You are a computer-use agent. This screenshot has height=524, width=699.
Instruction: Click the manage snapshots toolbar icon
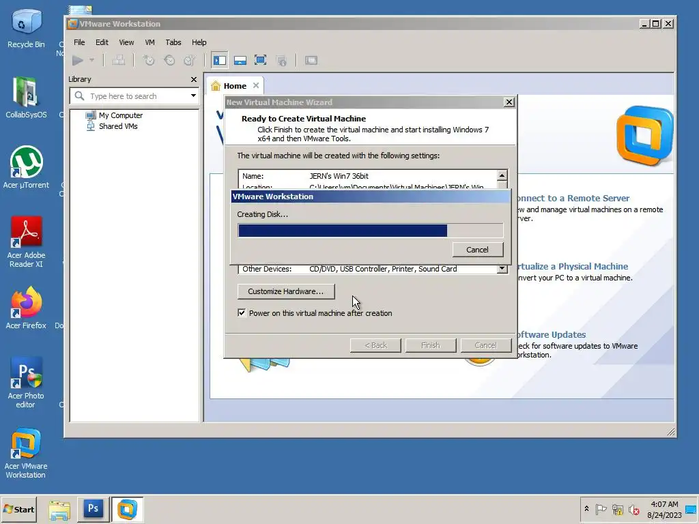[190, 60]
